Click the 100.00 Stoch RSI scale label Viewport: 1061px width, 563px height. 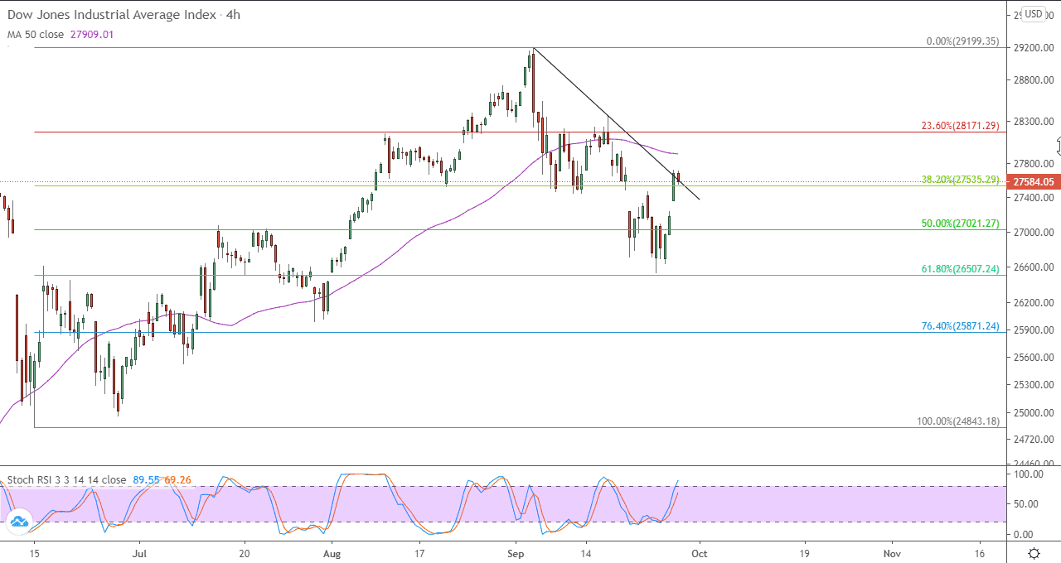click(1030, 474)
